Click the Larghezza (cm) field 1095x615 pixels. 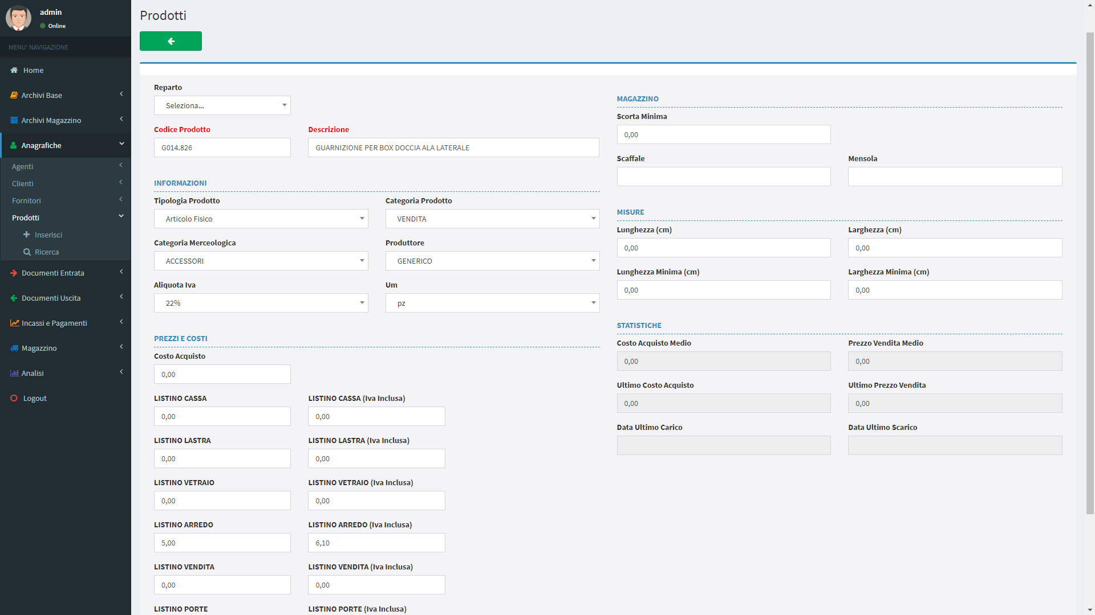pyautogui.click(x=955, y=248)
